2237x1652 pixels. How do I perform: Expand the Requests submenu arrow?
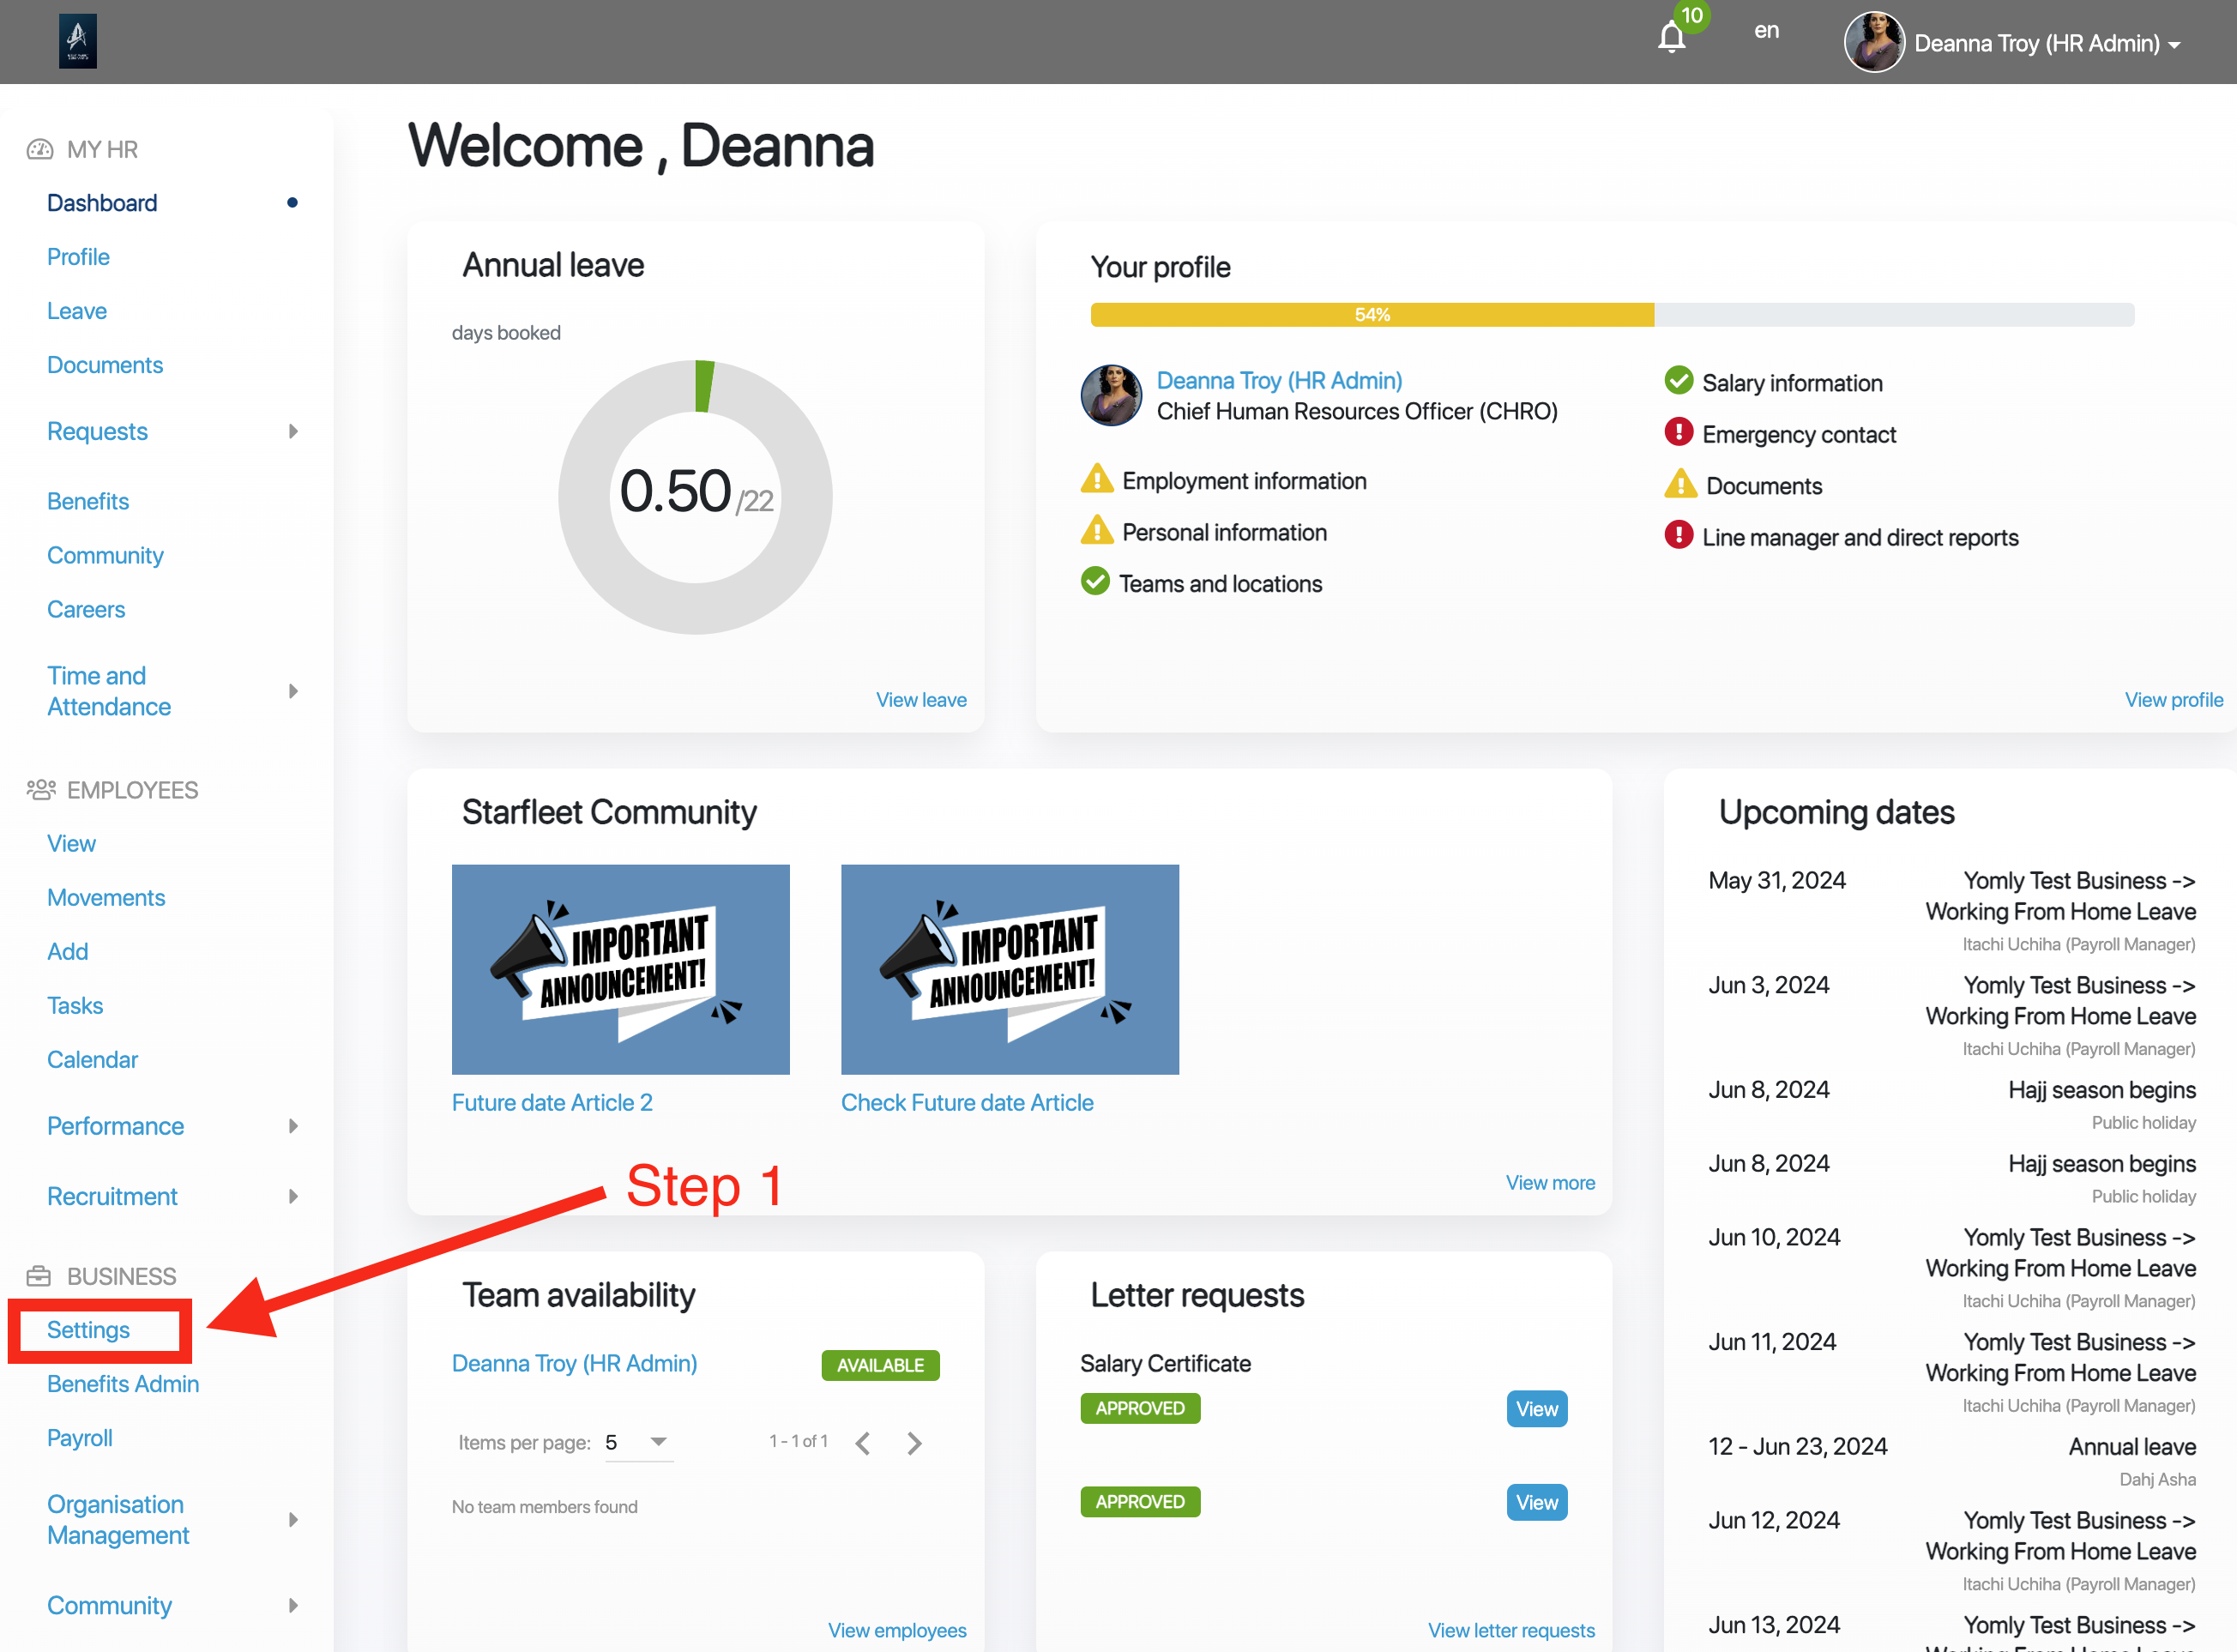tap(293, 431)
